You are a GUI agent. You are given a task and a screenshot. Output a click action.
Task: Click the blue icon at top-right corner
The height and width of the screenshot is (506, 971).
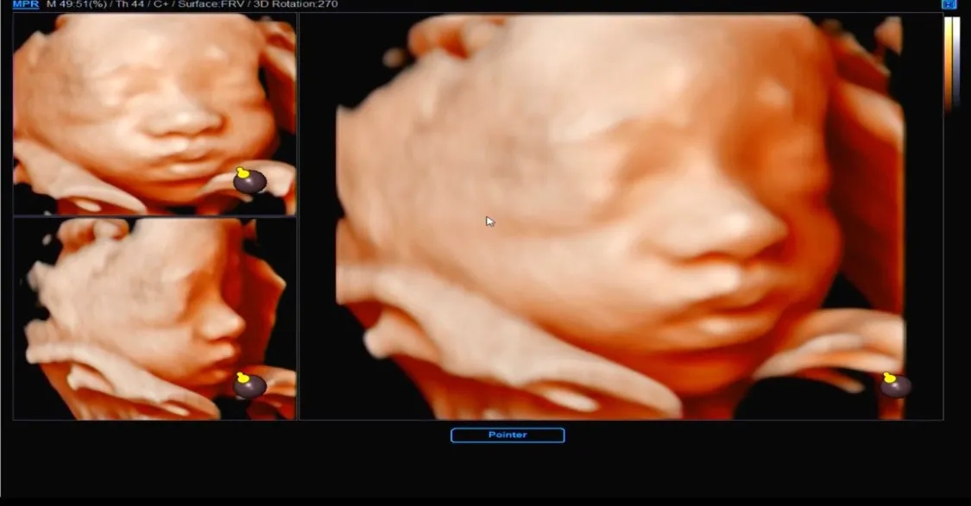(949, 4)
